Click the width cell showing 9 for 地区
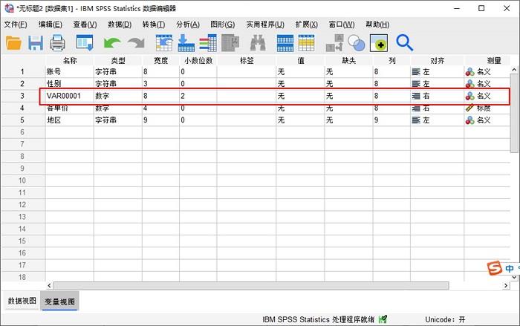Viewport: 520px width, 326px height. tap(160, 120)
